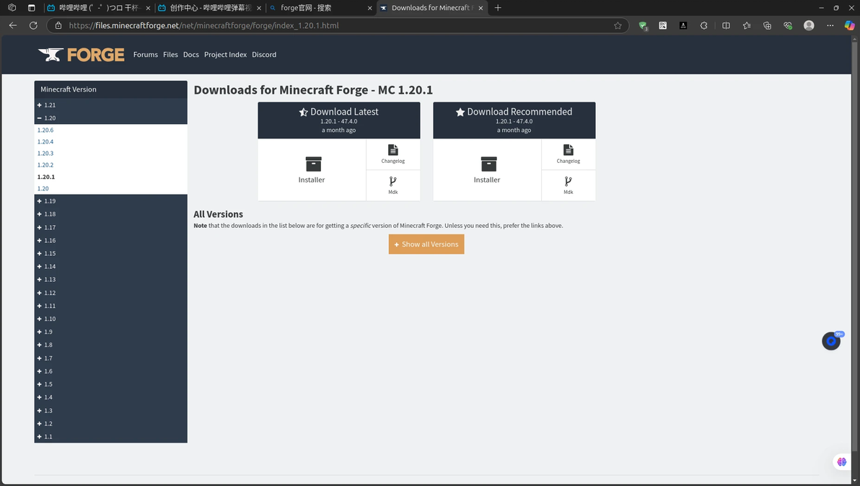Reload the page with refresh icon

pyautogui.click(x=33, y=25)
